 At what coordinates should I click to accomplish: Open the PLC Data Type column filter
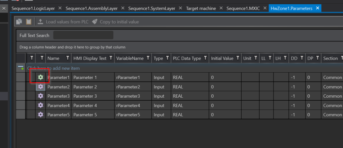[x=205, y=58]
